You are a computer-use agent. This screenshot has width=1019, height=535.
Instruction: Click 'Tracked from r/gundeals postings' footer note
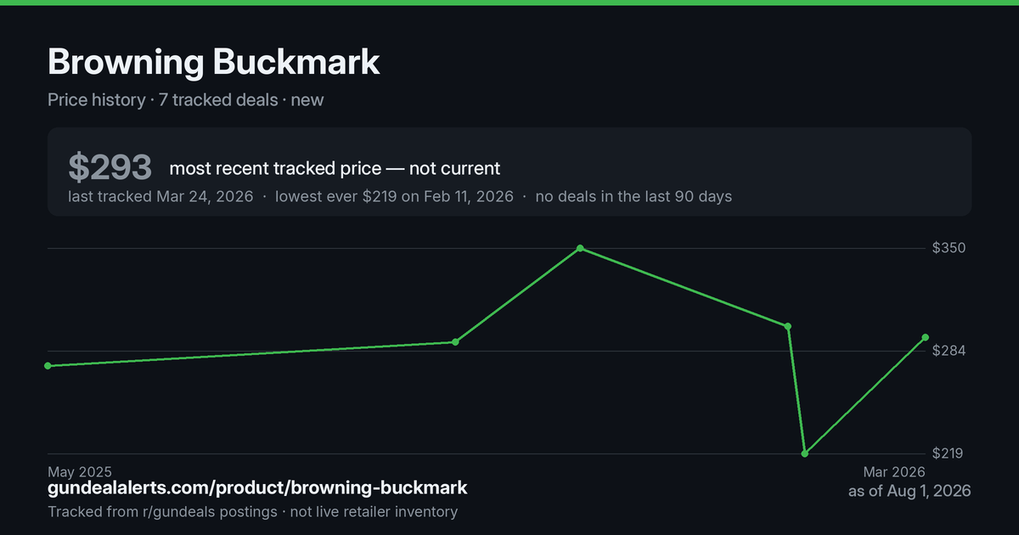coord(162,512)
